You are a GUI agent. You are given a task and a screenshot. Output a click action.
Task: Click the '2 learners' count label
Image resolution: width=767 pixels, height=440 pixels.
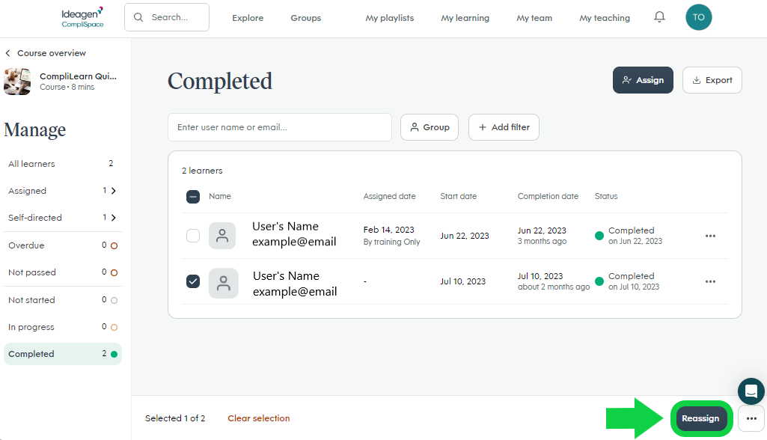(202, 171)
